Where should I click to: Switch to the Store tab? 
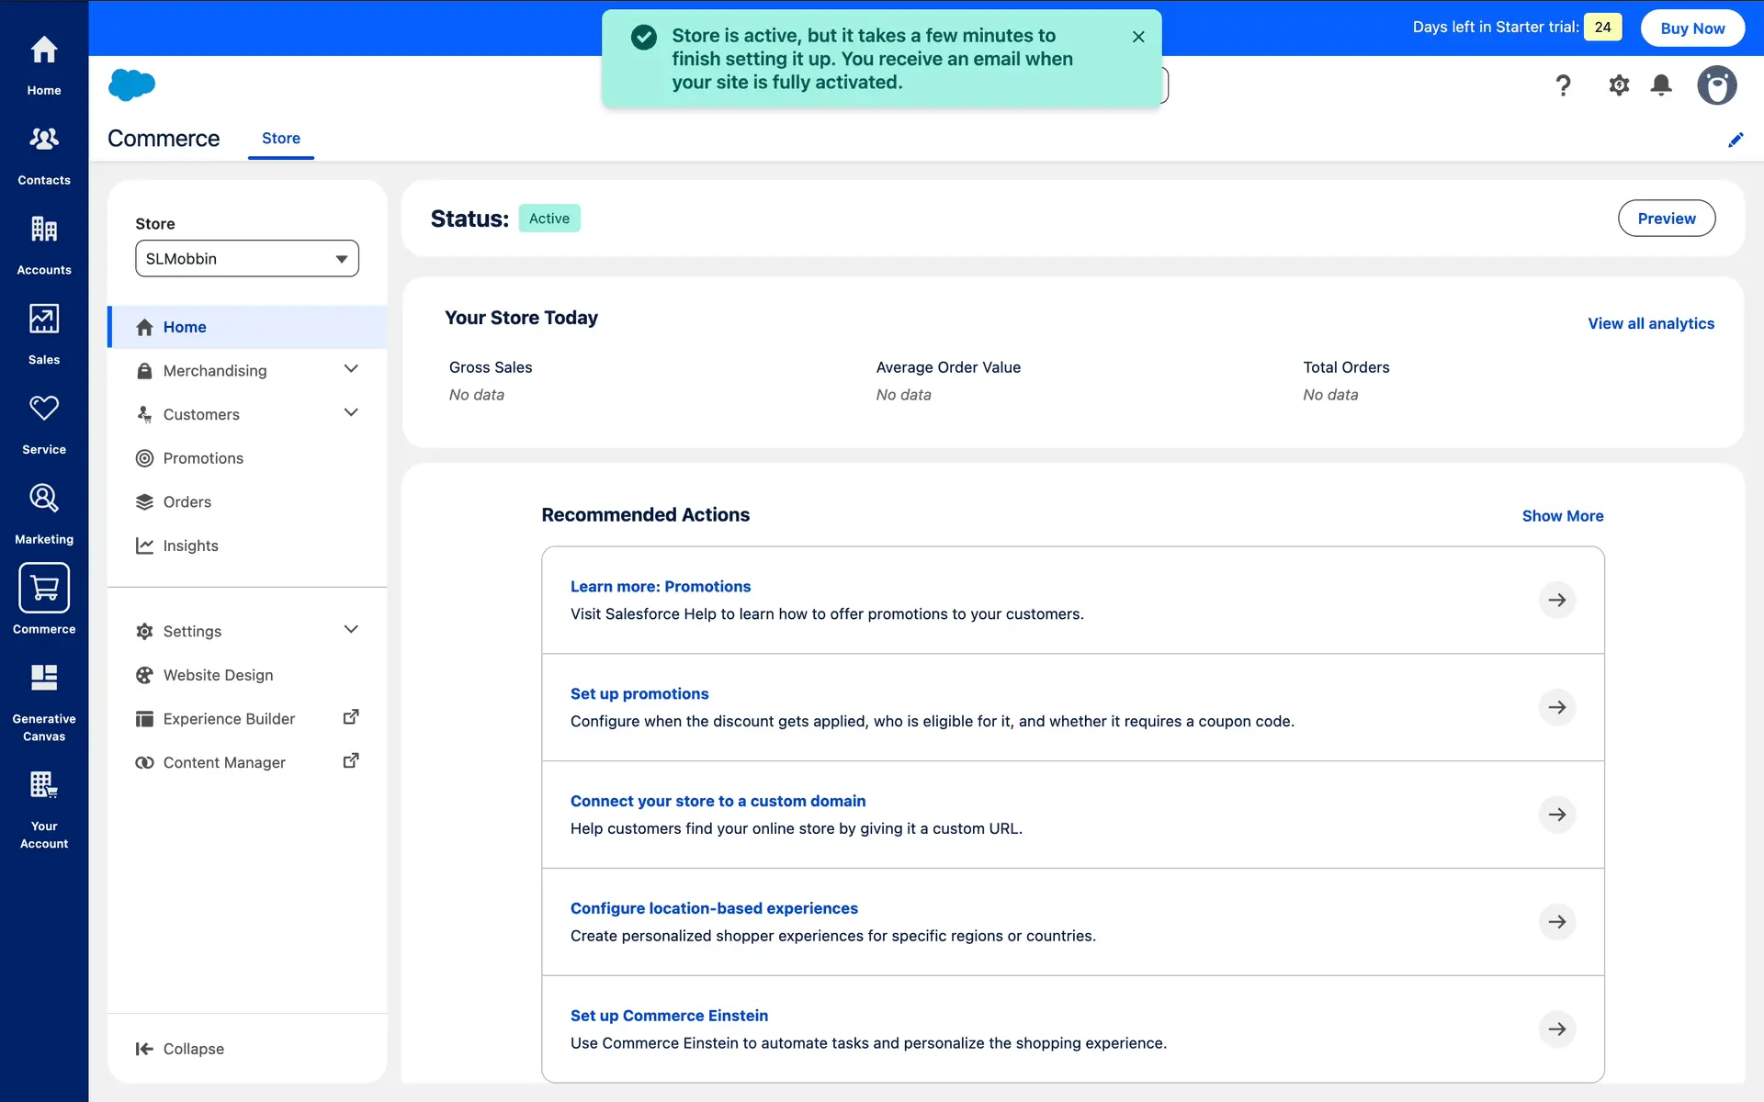[x=281, y=139]
